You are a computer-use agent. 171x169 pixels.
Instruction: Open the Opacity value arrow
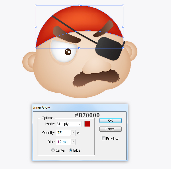[x=73, y=133]
